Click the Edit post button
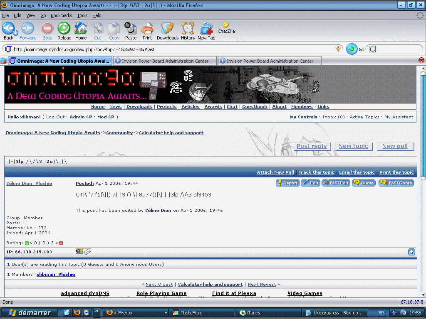This screenshot has width=426, height=319. tap(310, 183)
